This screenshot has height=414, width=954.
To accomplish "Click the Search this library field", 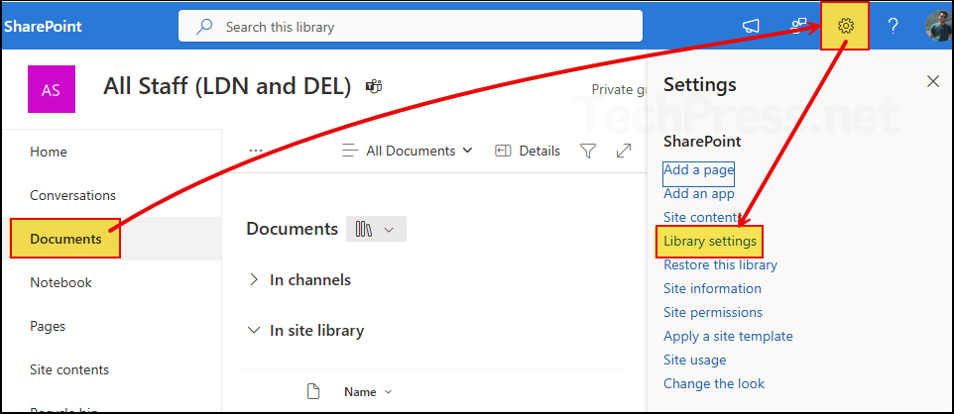I will coord(411,26).
